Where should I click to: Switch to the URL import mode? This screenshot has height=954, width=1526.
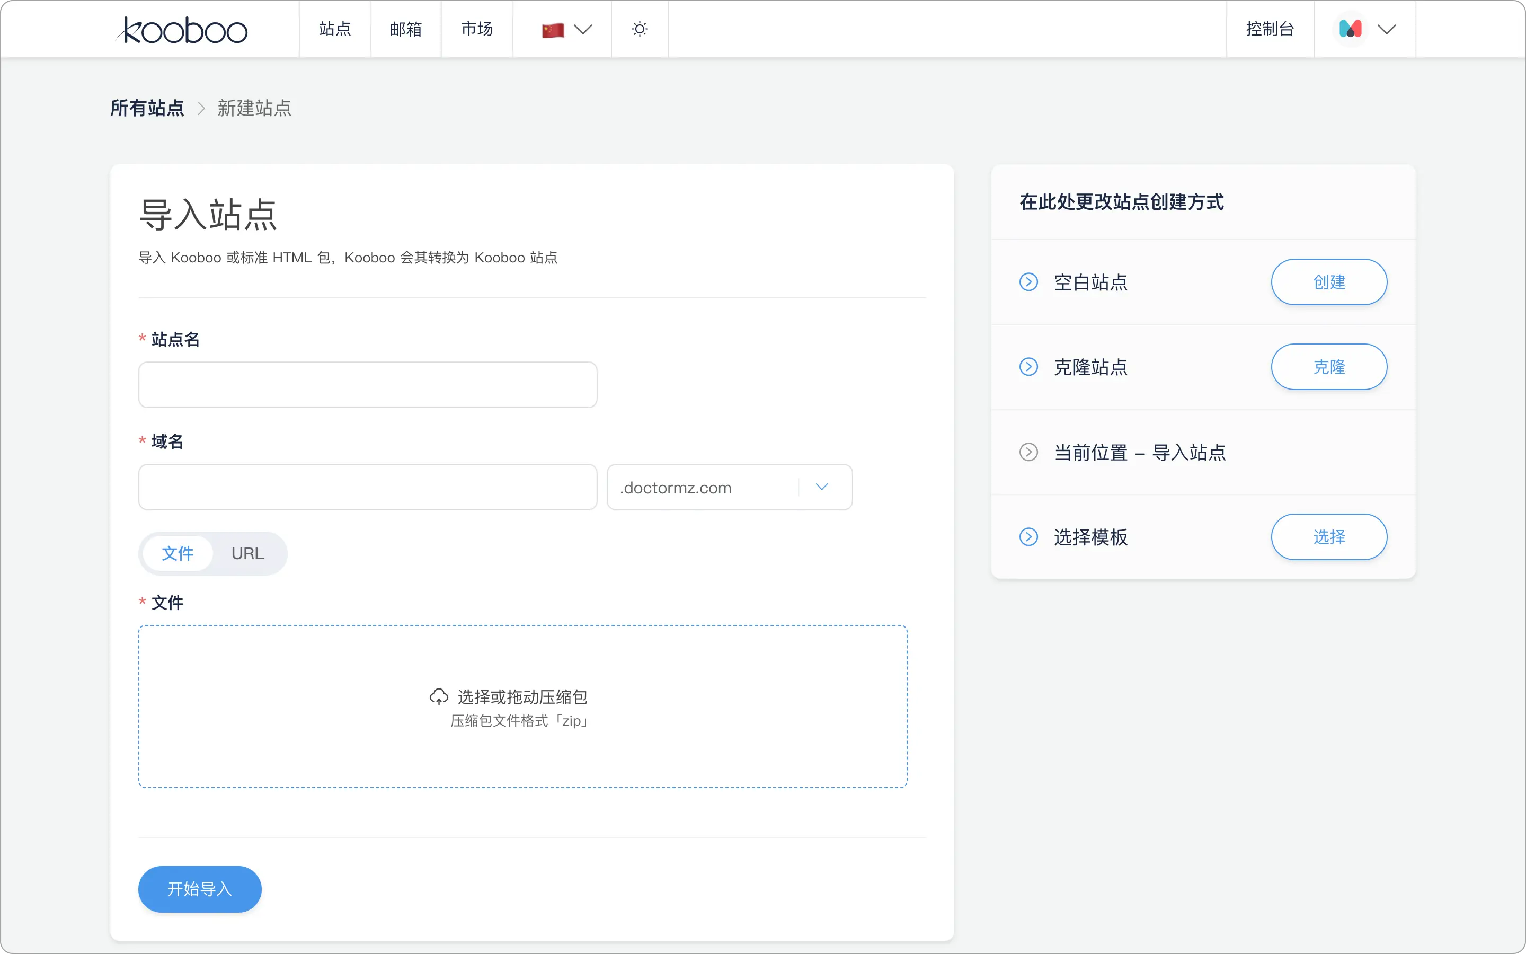click(x=248, y=553)
